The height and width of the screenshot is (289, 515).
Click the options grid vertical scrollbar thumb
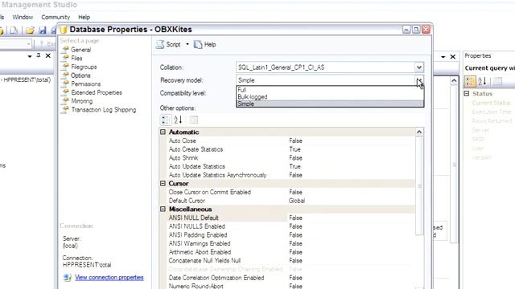[x=419, y=185]
